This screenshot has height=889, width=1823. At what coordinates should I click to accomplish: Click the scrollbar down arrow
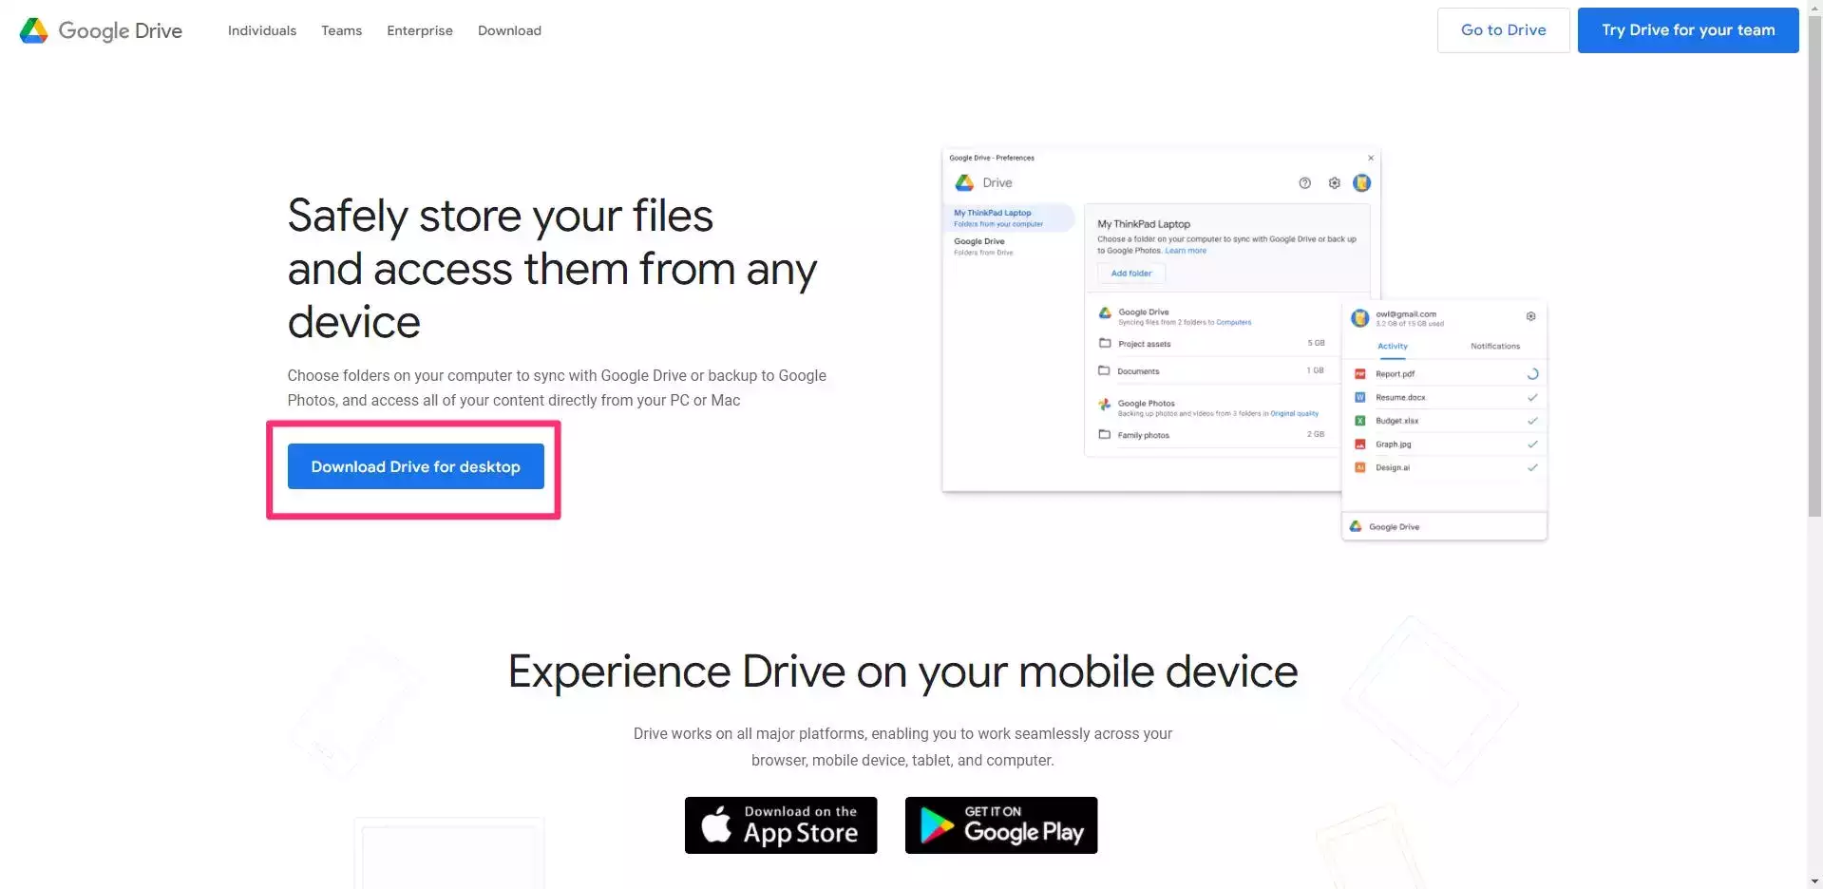coord(1814,880)
